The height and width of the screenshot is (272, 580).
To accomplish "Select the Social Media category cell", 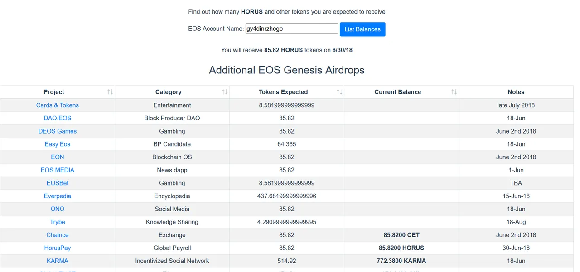I will point(172,209).
